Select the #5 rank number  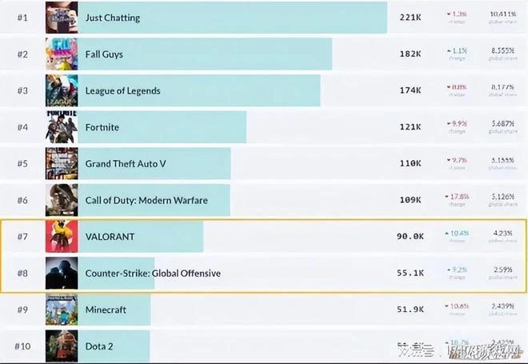[x=22, y=163]
